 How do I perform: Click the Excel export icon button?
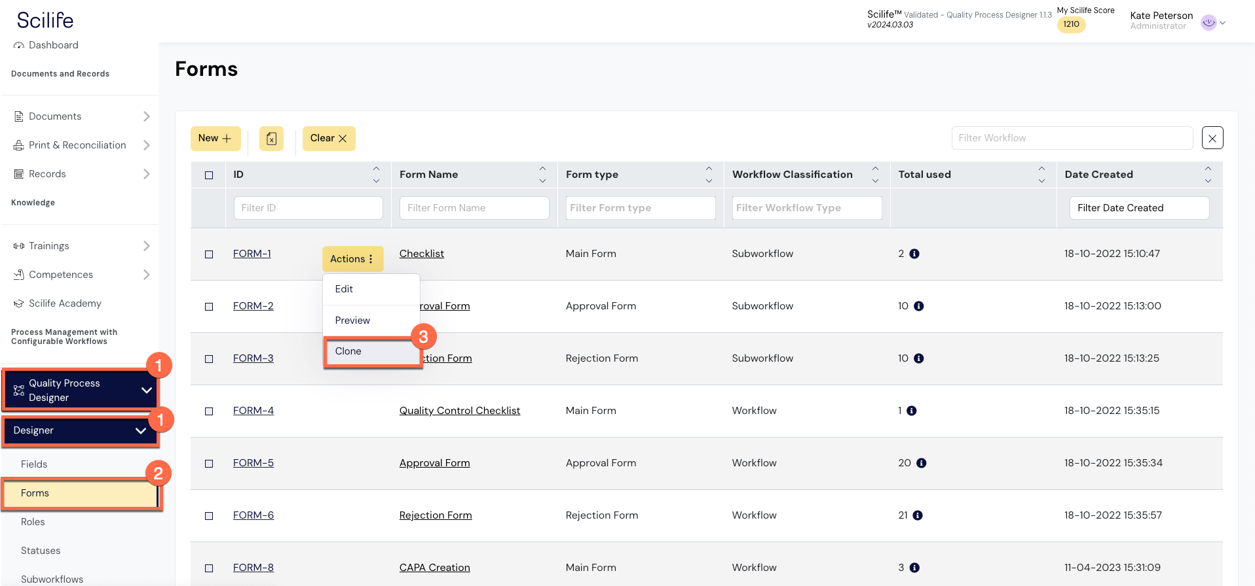point(271,139)
